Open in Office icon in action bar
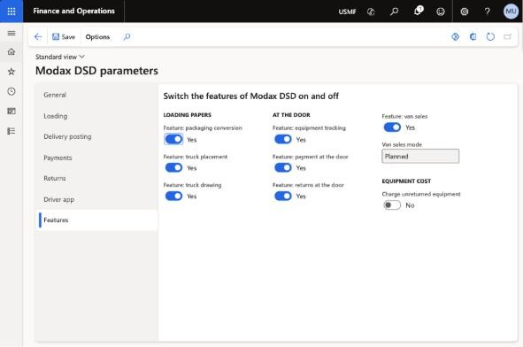523x347 pixels. [473, 36]
